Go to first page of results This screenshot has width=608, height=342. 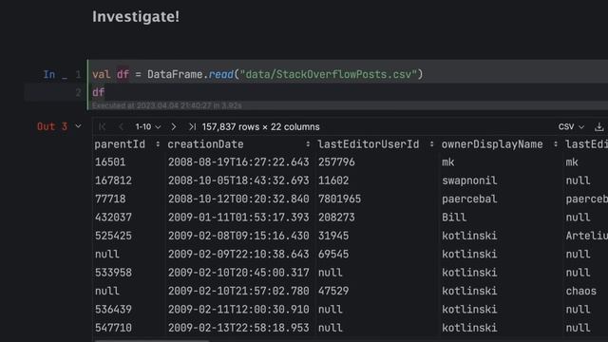103,126
